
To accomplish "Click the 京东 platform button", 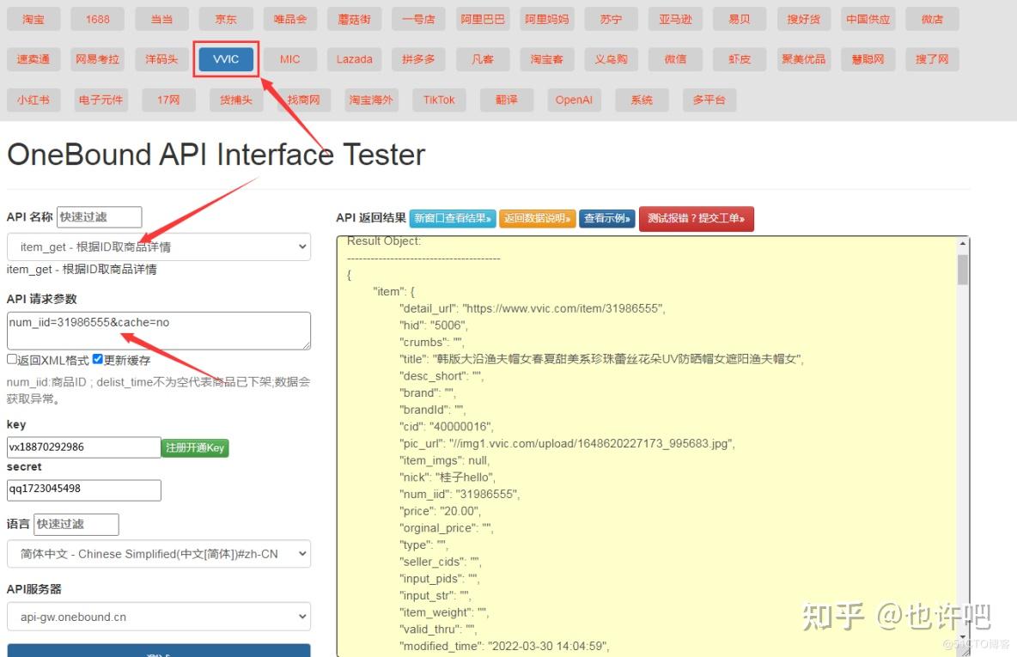I will [x=225, y=19].
